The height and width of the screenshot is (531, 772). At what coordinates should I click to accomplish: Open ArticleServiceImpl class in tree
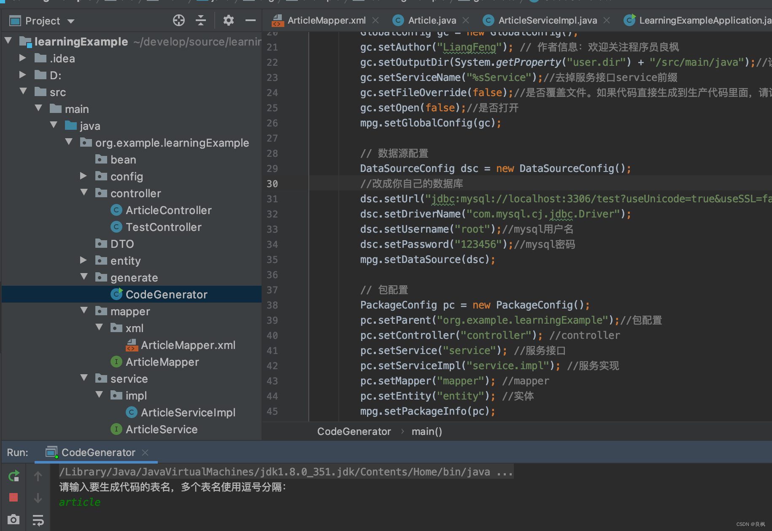(x=188, y=413)
